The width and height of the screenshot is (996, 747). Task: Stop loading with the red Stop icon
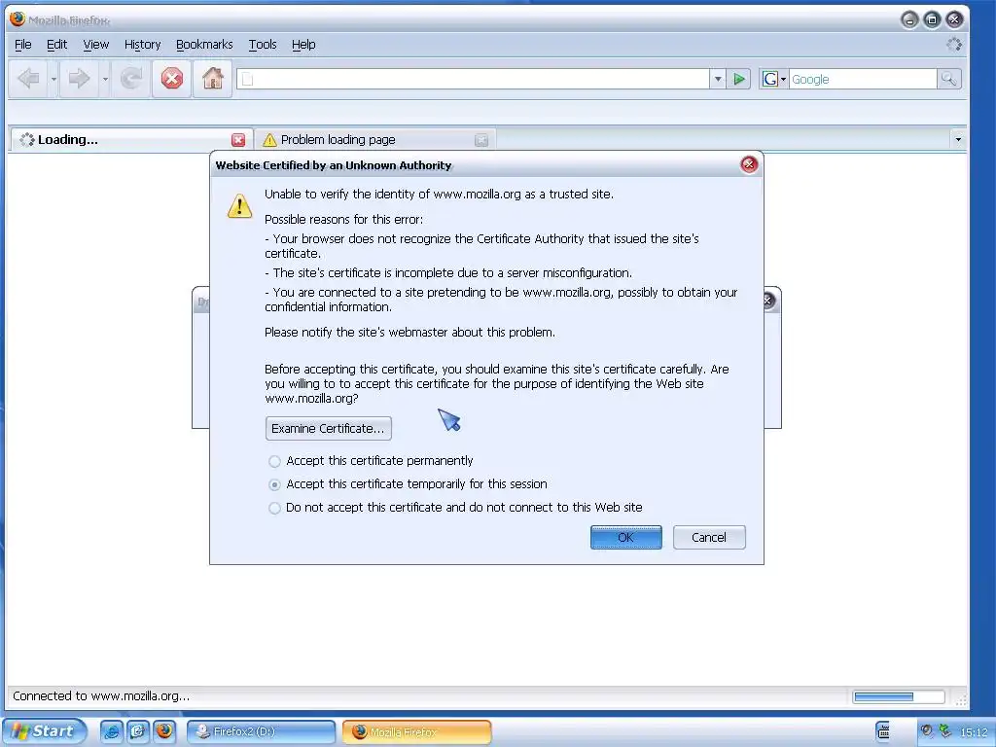coord(171,79)
